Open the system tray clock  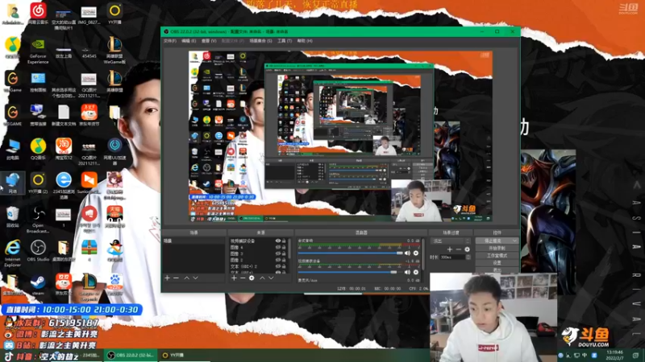(x=614, y=355)
